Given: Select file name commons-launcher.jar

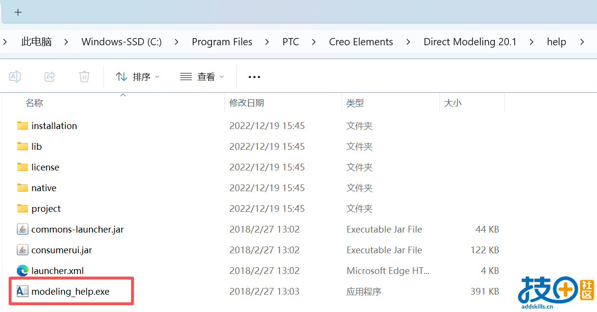Looking at the screenshot, I should click(x=78, y=229).
